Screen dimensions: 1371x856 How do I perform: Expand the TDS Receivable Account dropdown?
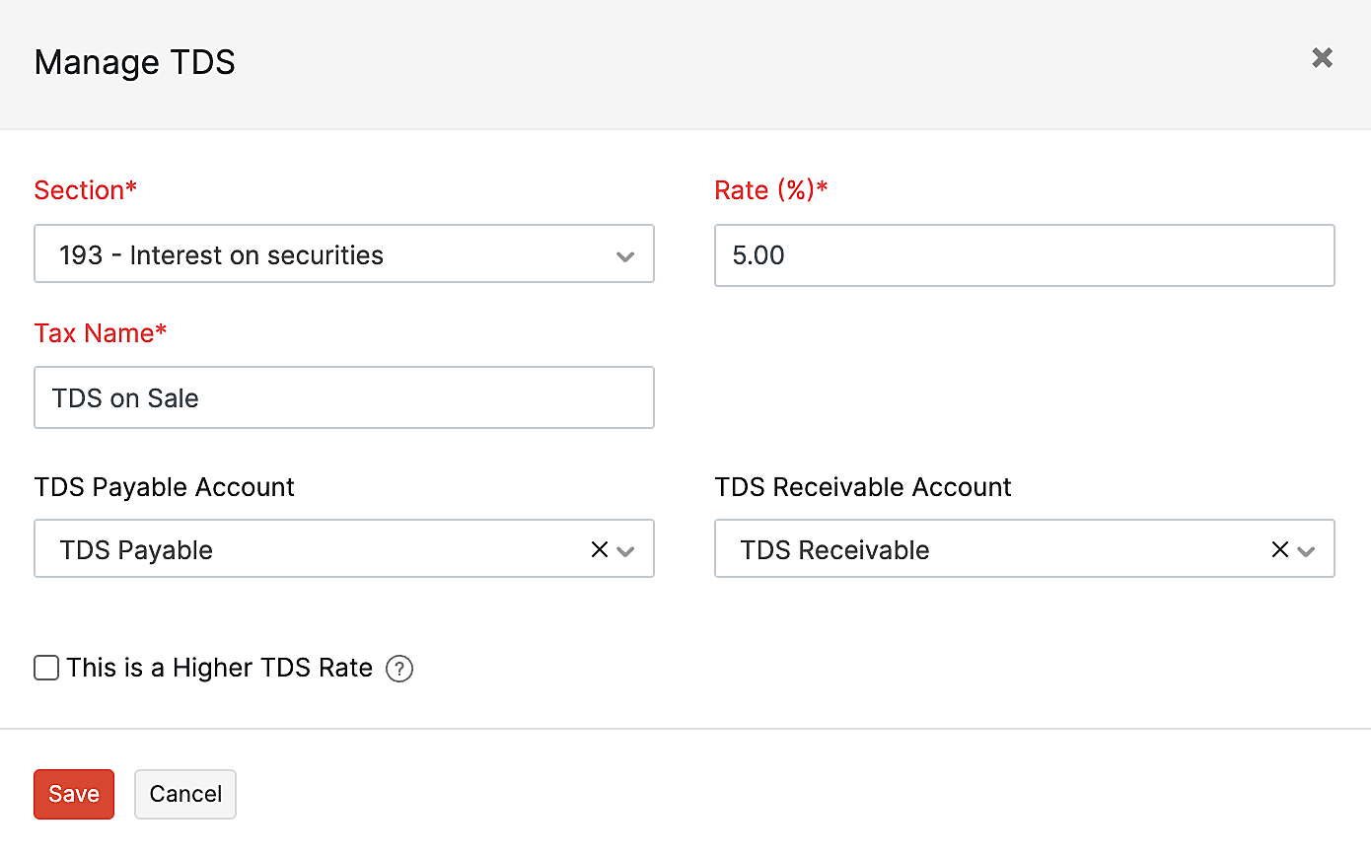[1304, 548]
